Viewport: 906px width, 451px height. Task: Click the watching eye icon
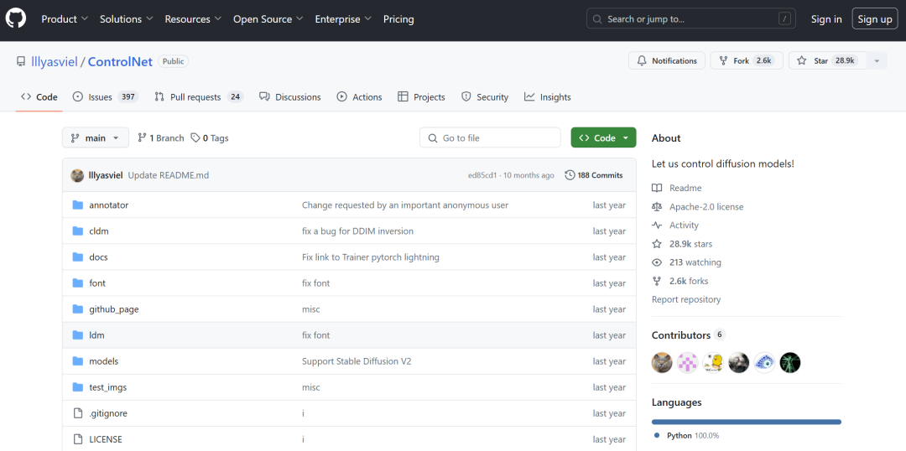tap(656, 262)
